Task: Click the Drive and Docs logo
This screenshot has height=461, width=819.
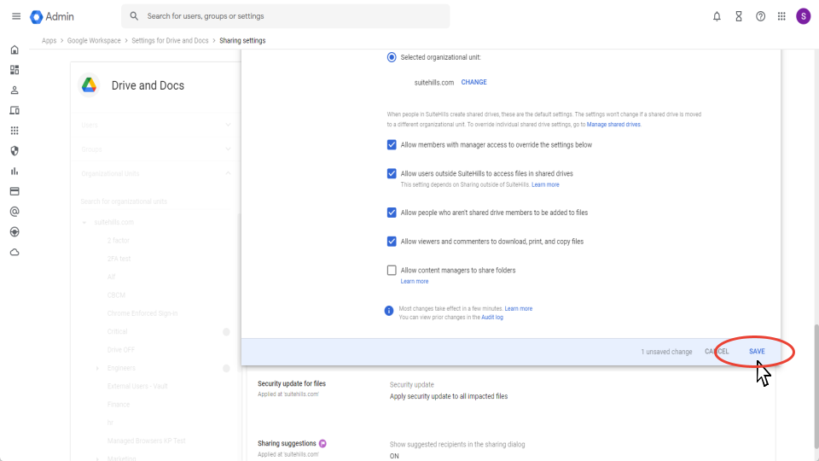Action: tap(89, 85)
